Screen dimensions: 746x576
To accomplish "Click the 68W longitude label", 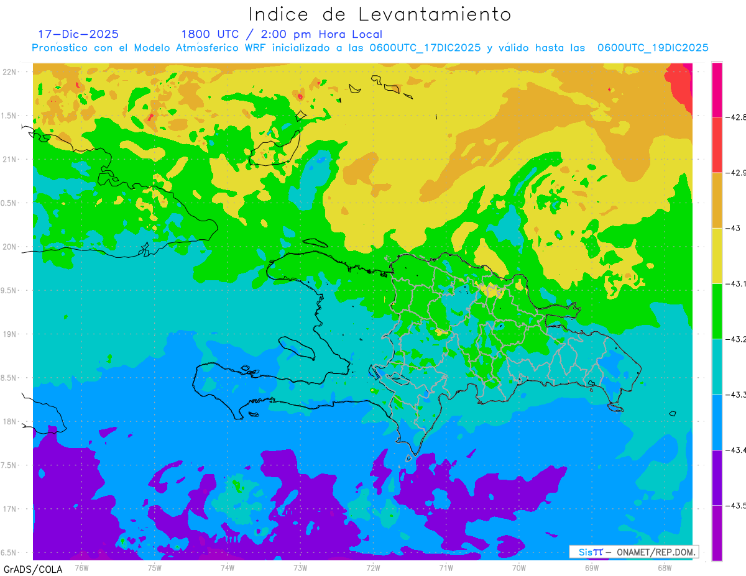I will point(665,567).
